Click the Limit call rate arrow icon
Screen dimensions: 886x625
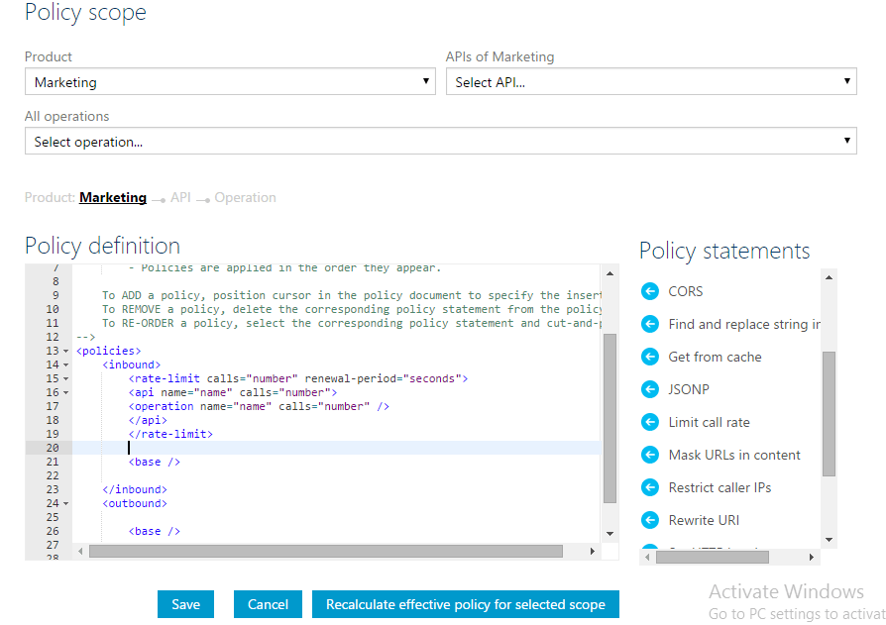point(650,422)
